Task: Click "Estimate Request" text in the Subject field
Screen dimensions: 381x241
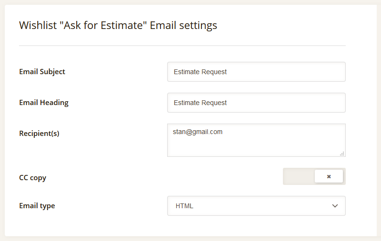Action: coord(200,72)
